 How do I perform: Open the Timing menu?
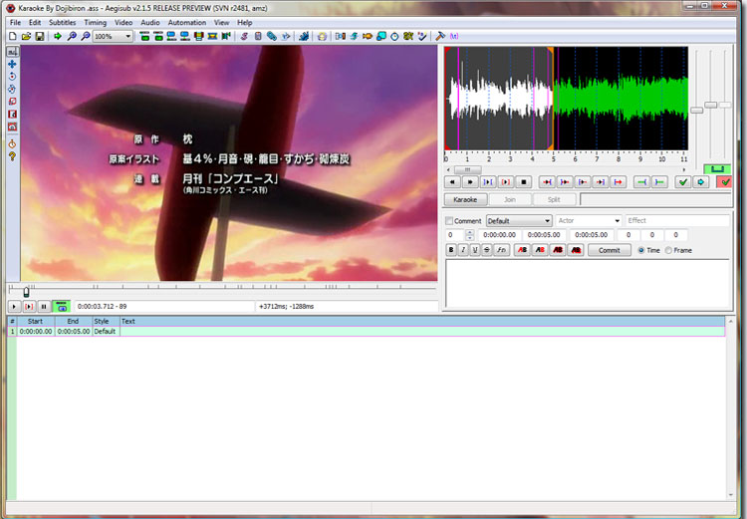coord(96,22)
